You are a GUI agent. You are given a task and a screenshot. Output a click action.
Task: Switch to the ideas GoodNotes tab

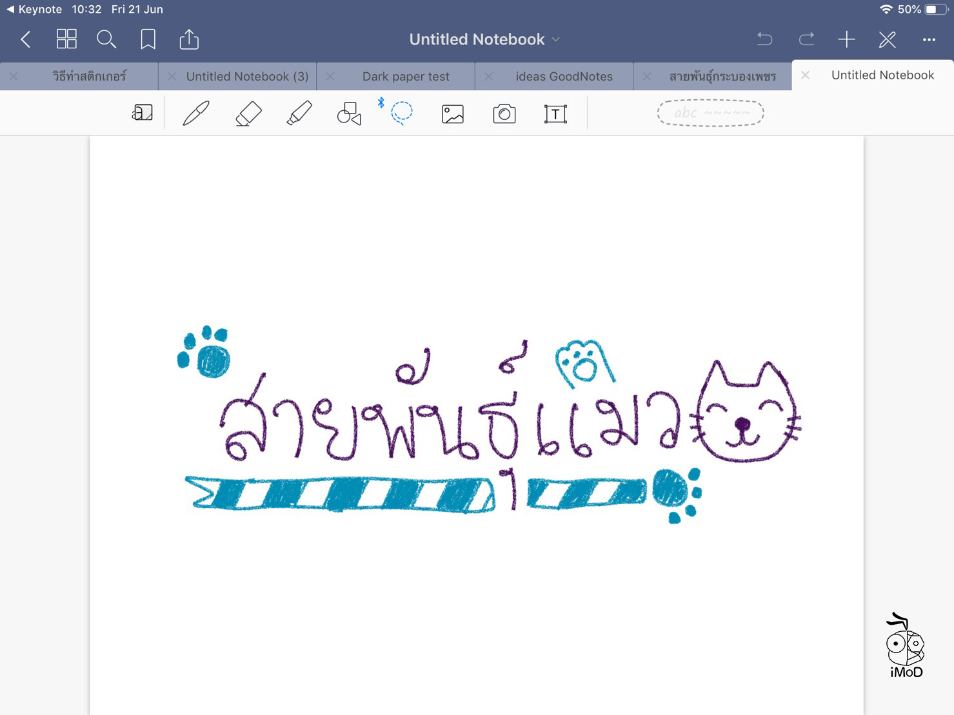click(x=564, y=77)
